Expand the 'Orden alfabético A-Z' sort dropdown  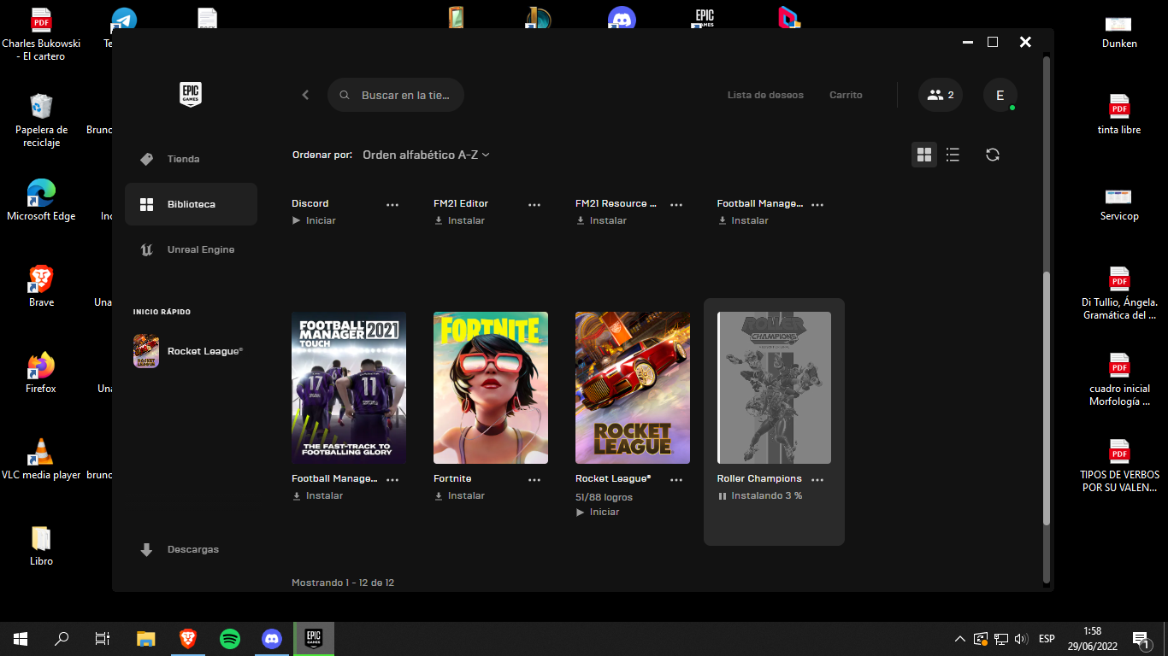426,155
